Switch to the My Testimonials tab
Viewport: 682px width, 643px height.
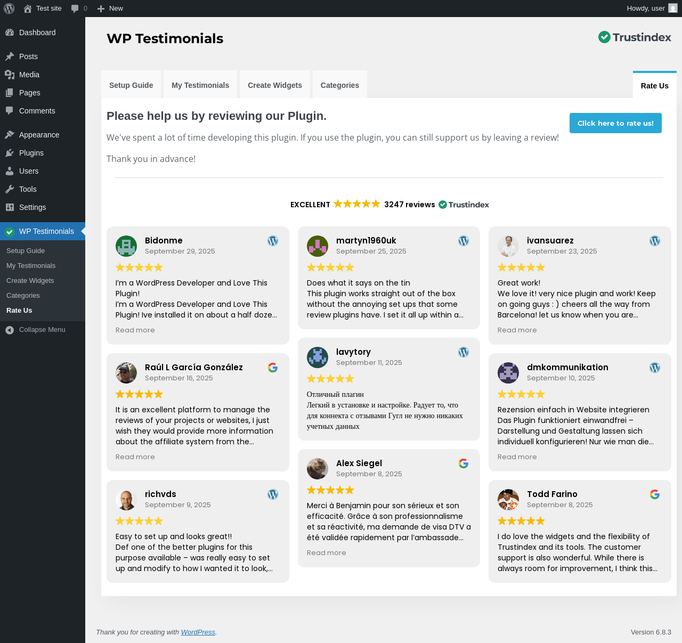point(200,85)
